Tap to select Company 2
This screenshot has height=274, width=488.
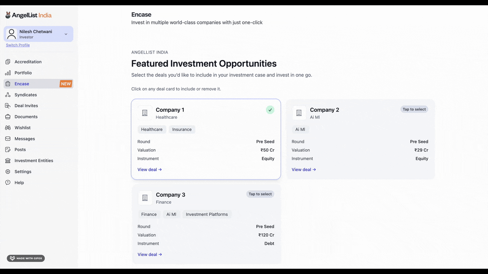pos(414,109)
